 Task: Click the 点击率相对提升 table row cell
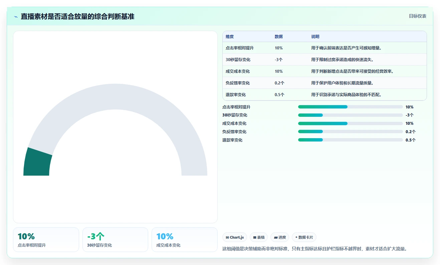pos(240,48)
